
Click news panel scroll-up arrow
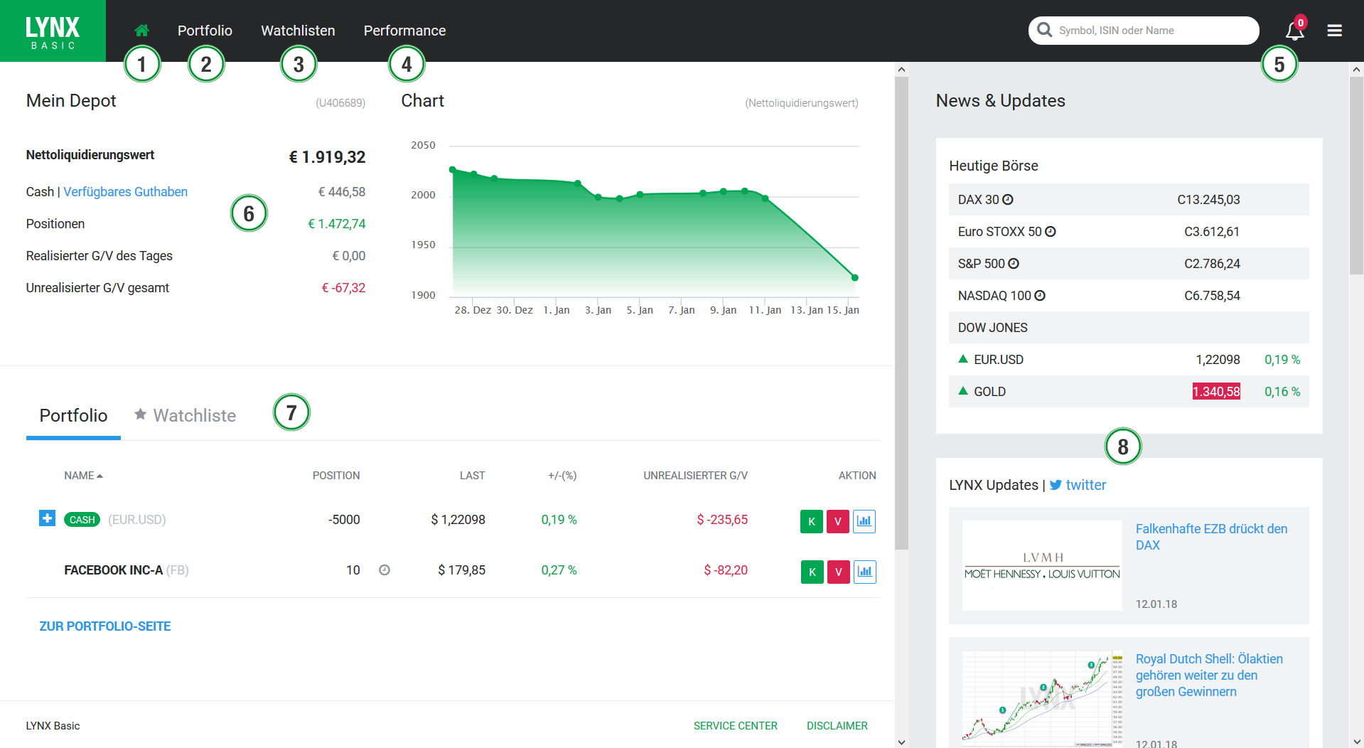[x=1357, y=69]
